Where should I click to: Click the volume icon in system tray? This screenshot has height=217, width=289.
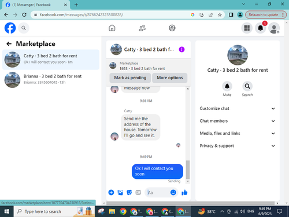pos(242,212)
